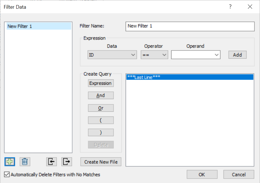Add an Or condition to the query

click(101, 108)
